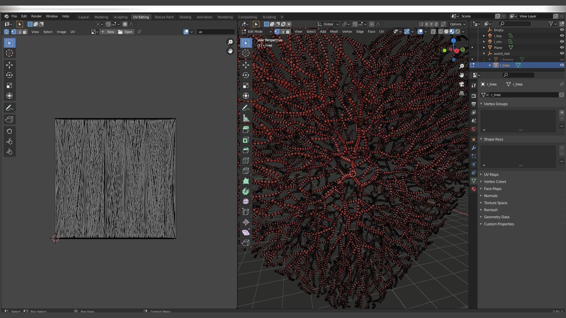Expand the UV Maps panel

click(491, 175)
